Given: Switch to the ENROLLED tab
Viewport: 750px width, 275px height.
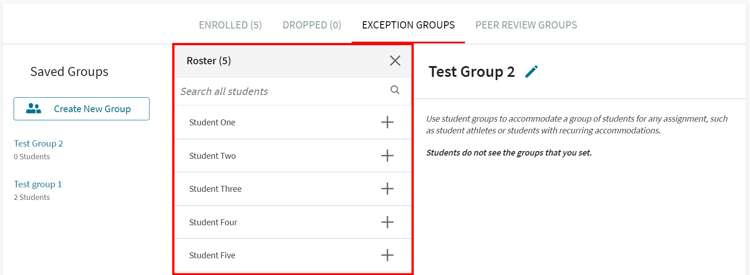Looking at the screenshot, I should (230, 25).
